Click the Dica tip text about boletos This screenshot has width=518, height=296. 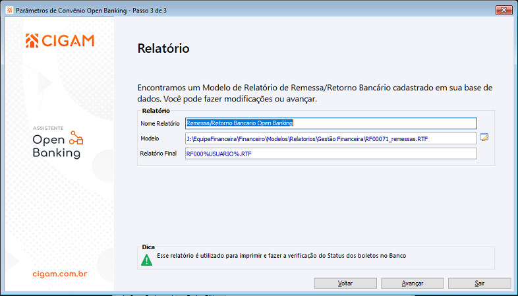click(281, 256)
